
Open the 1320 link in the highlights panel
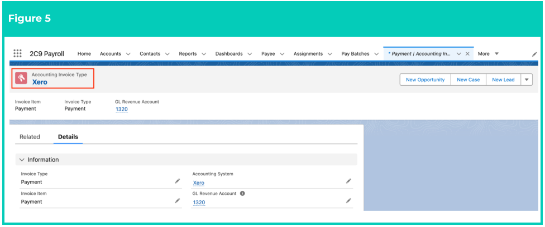click(122, 109)
